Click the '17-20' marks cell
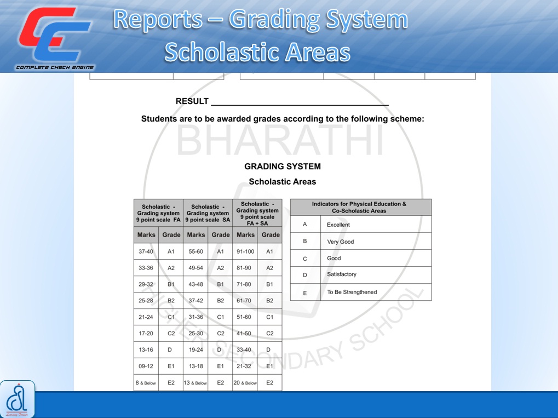Screen dimensions: 558x418 point(146,333)
